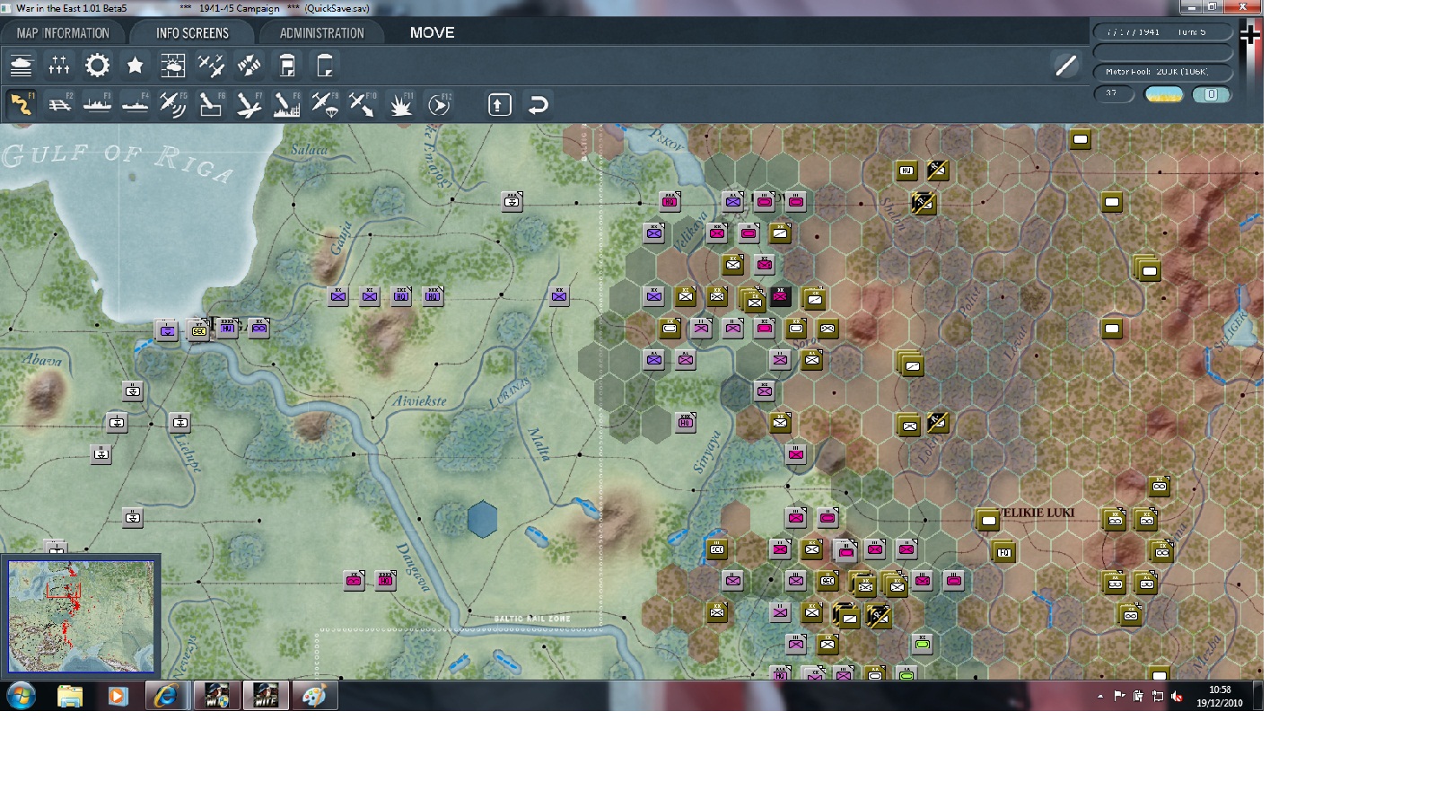Click the minimap overview thumbnail
Screen dimensions: 1436x808
pyautogui.click(x=81, y=616)
